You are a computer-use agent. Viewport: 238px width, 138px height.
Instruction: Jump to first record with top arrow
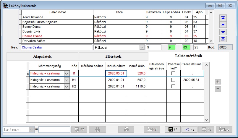(224, 17)
